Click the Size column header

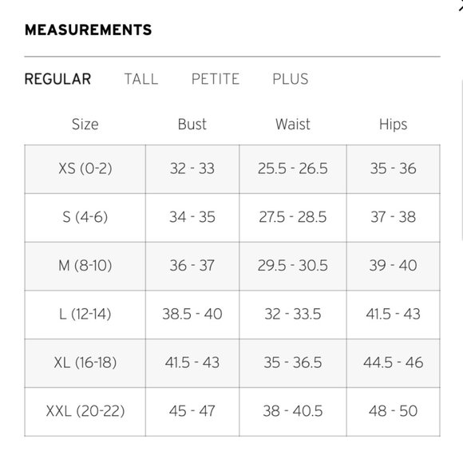pyautogui.click(x=85, y=124)
